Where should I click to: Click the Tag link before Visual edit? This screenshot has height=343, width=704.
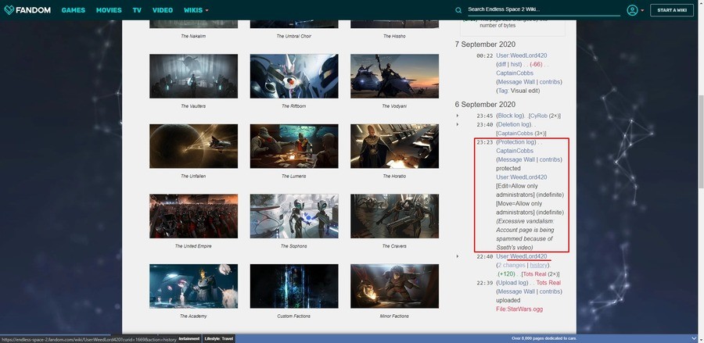point(503,91)
